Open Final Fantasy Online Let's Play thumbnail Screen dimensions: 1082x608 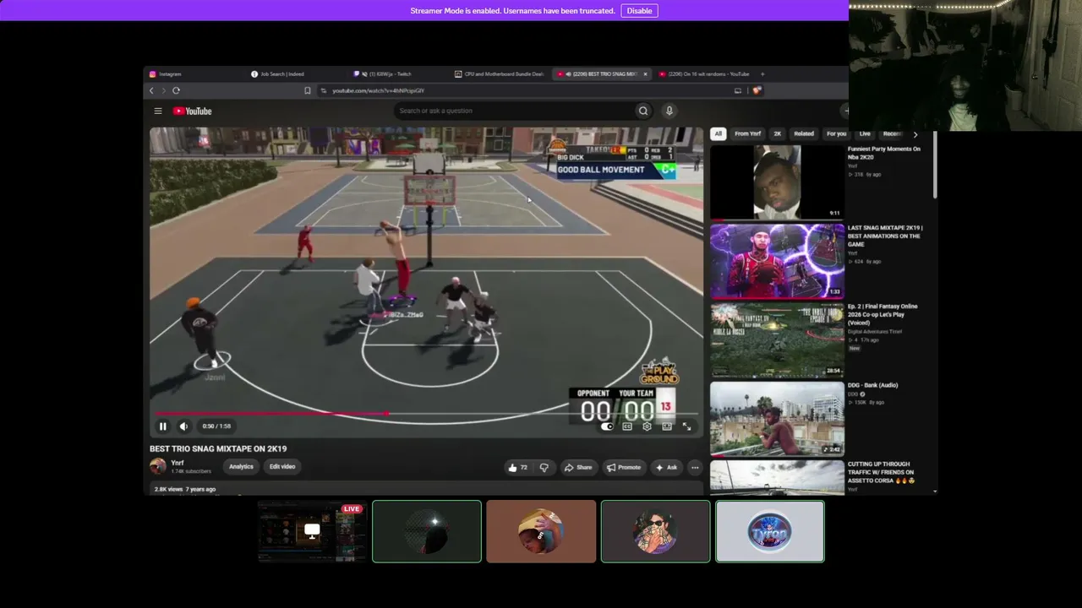click(x=778, y=339)
